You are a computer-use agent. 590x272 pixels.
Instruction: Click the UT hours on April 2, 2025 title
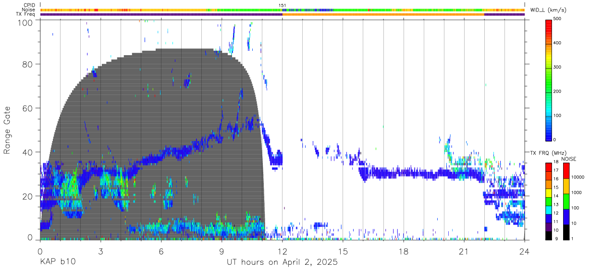(x=282, y=262)
